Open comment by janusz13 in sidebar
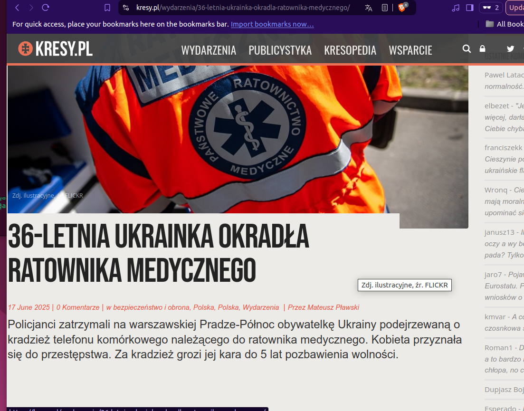Screen dimensions: 524x411 (x=504, y=244)
